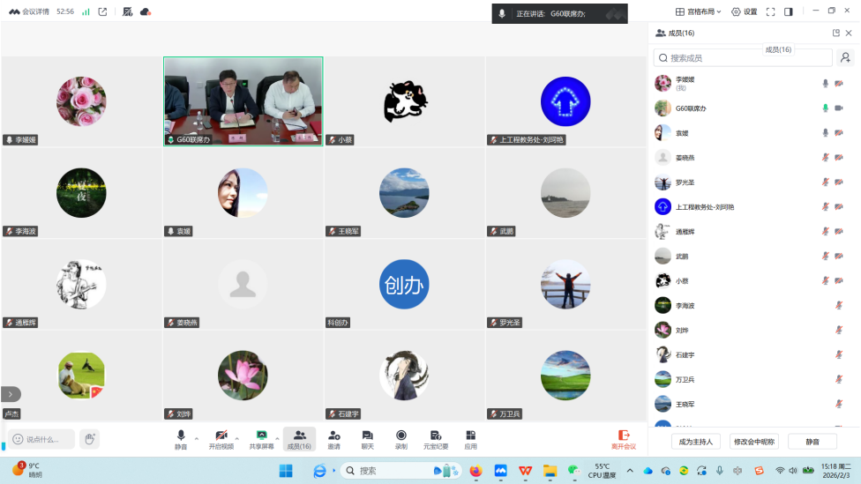The image size is (861, 484).
Task: Open the 聊天 chat panel
Action: [367, 438]
